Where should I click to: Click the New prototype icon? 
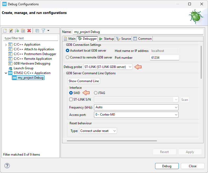(x=11, y=31)
